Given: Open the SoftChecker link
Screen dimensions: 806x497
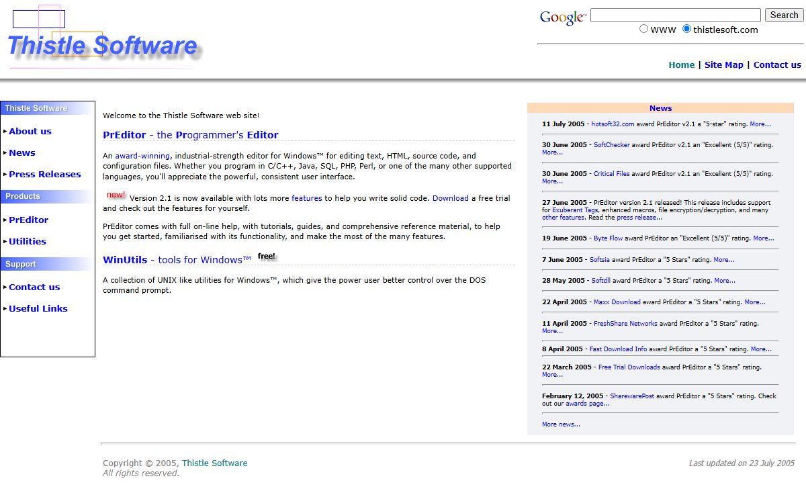Looking at the screenshot, I should click(x=612, y=145).
